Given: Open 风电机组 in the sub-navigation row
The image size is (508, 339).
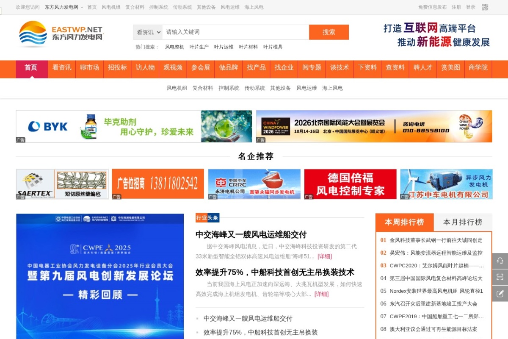Looking at the screenshot, I should coord(177,88).
